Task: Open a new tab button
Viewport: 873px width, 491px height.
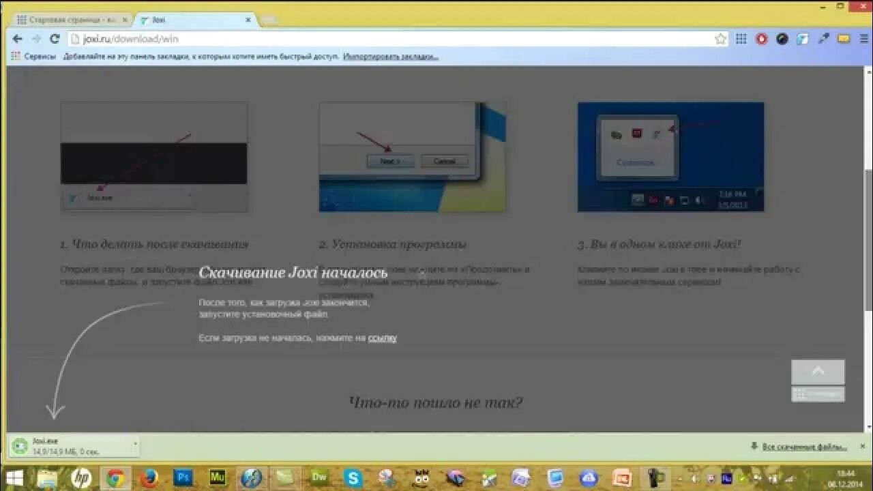Action: coord(269,20)
